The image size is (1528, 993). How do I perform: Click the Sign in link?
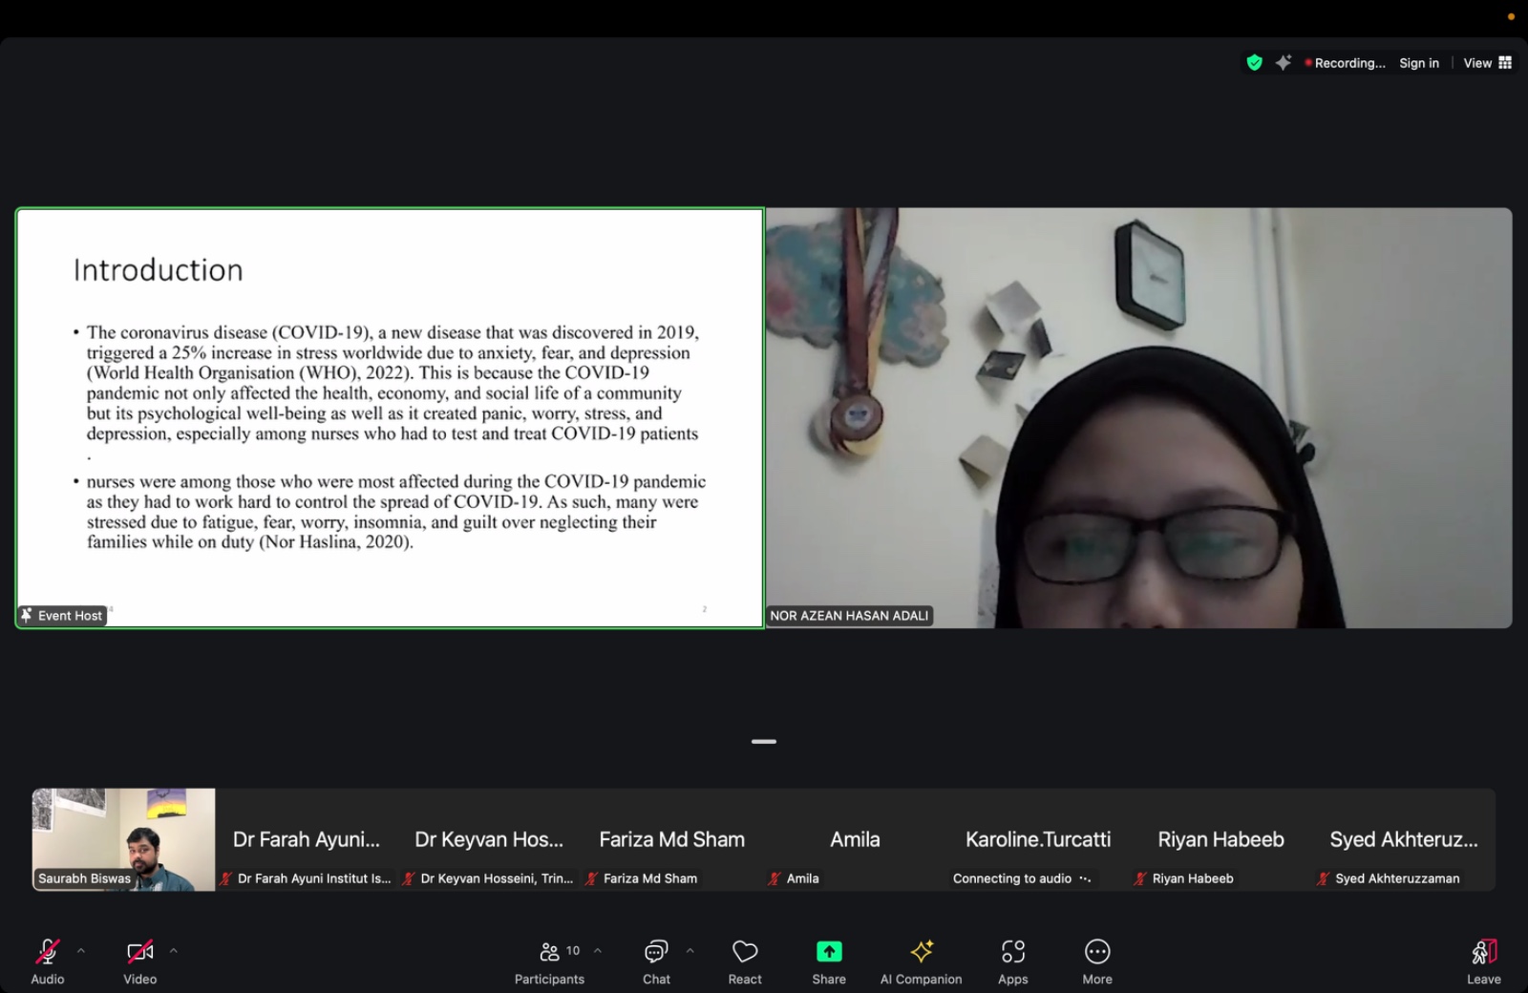point(1418,63)
